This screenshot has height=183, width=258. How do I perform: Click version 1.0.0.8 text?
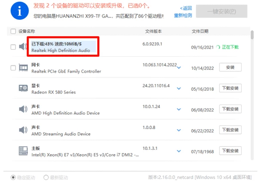pyautogui.click(x=149, y=127)
